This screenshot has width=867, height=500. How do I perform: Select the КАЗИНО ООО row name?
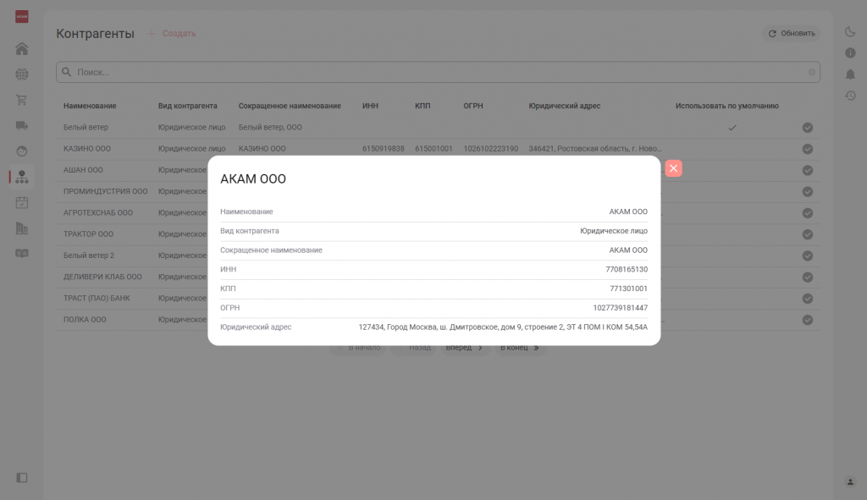click(87, 149)
